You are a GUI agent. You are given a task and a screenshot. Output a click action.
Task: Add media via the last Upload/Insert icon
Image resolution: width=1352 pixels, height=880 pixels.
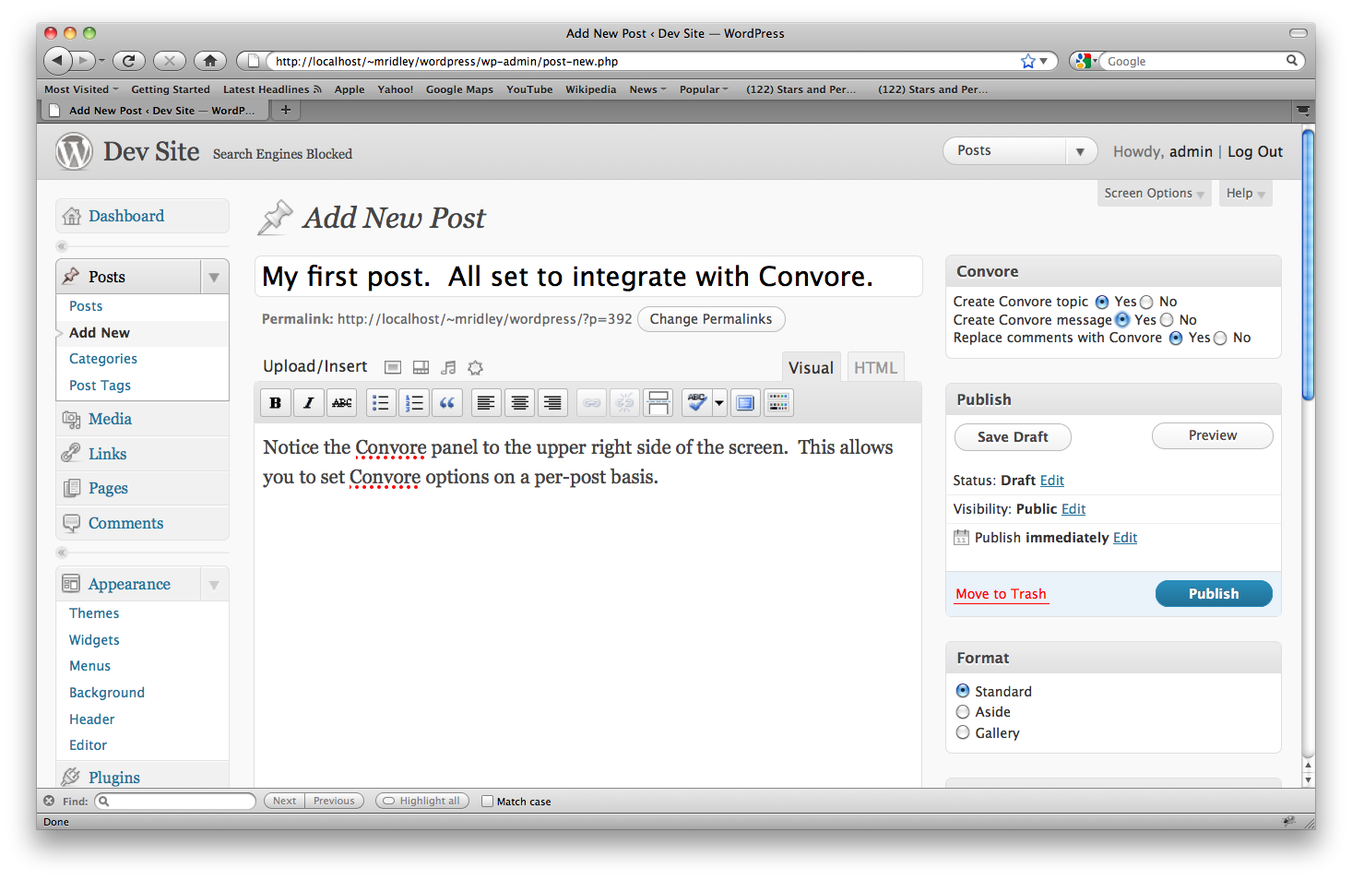(475, 367)
